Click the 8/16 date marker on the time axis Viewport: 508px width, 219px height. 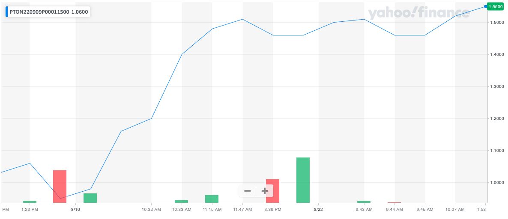pos(76,210)
